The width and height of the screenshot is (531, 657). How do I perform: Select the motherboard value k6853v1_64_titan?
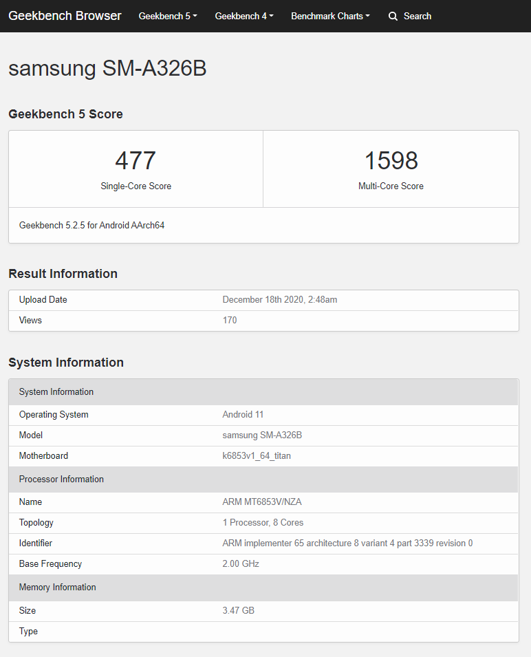tap(257, 455)
